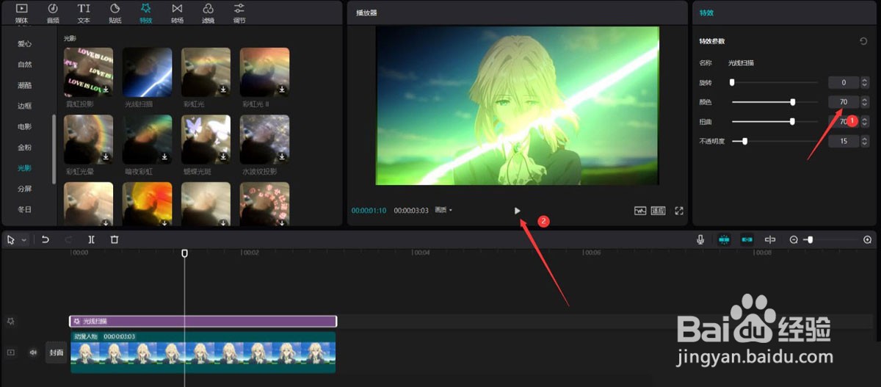Choose the 彩虹光 II effect thumbnail
881x387 pixels.
coord(265,72)
